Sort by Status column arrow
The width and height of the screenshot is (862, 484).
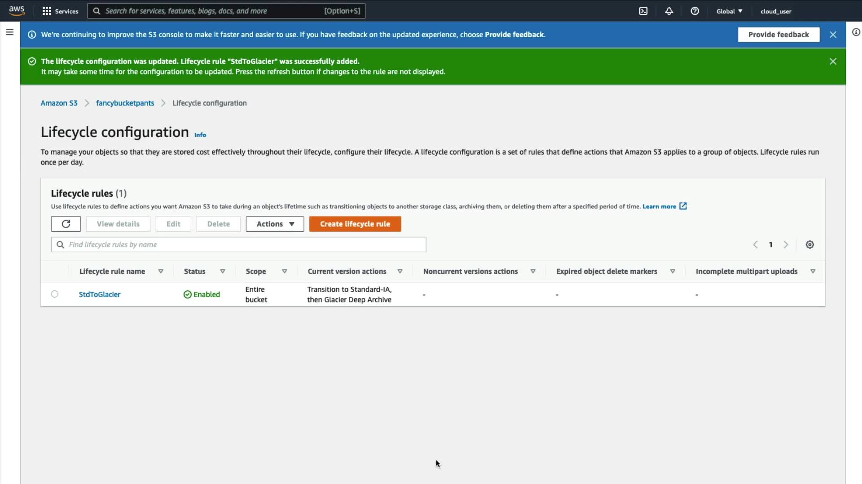tap(222, 272)
